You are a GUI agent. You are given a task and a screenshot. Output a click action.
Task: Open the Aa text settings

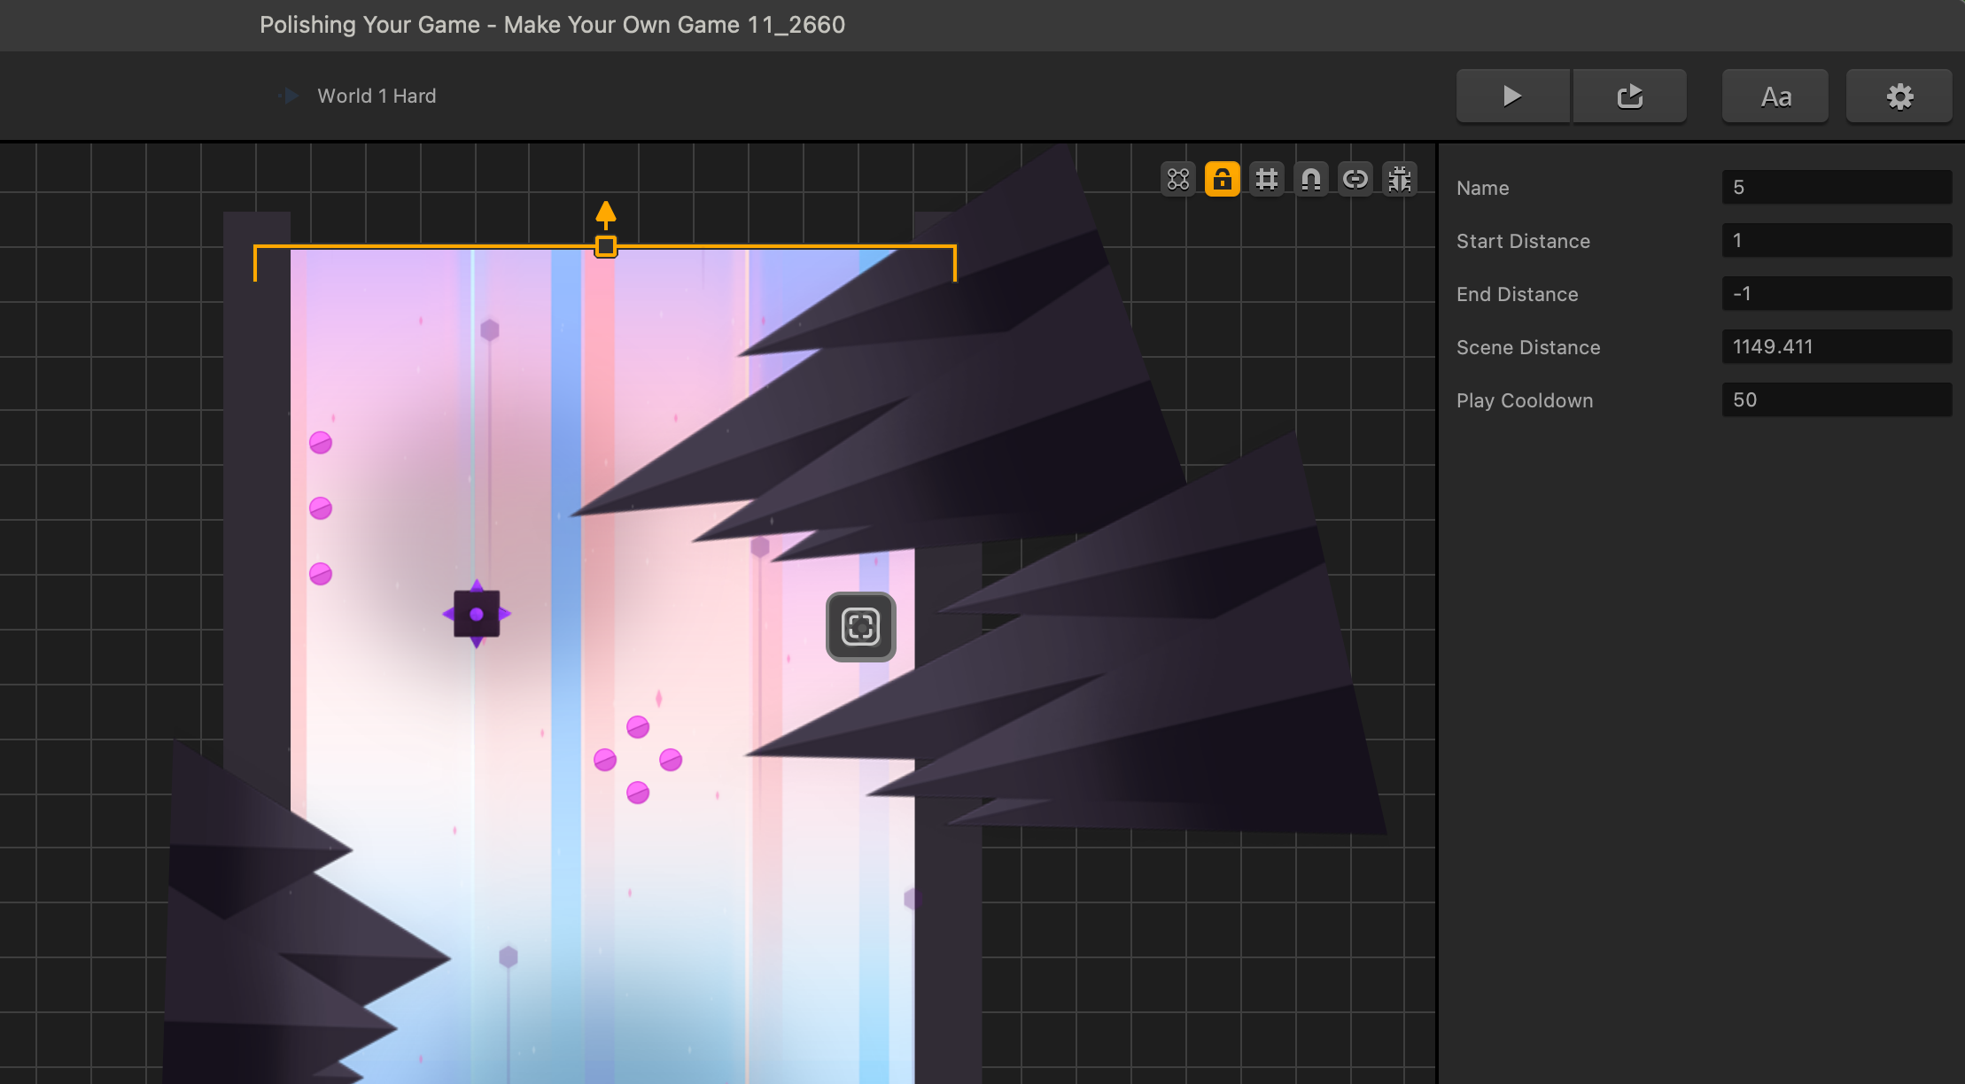click(x=1775, y=96)
